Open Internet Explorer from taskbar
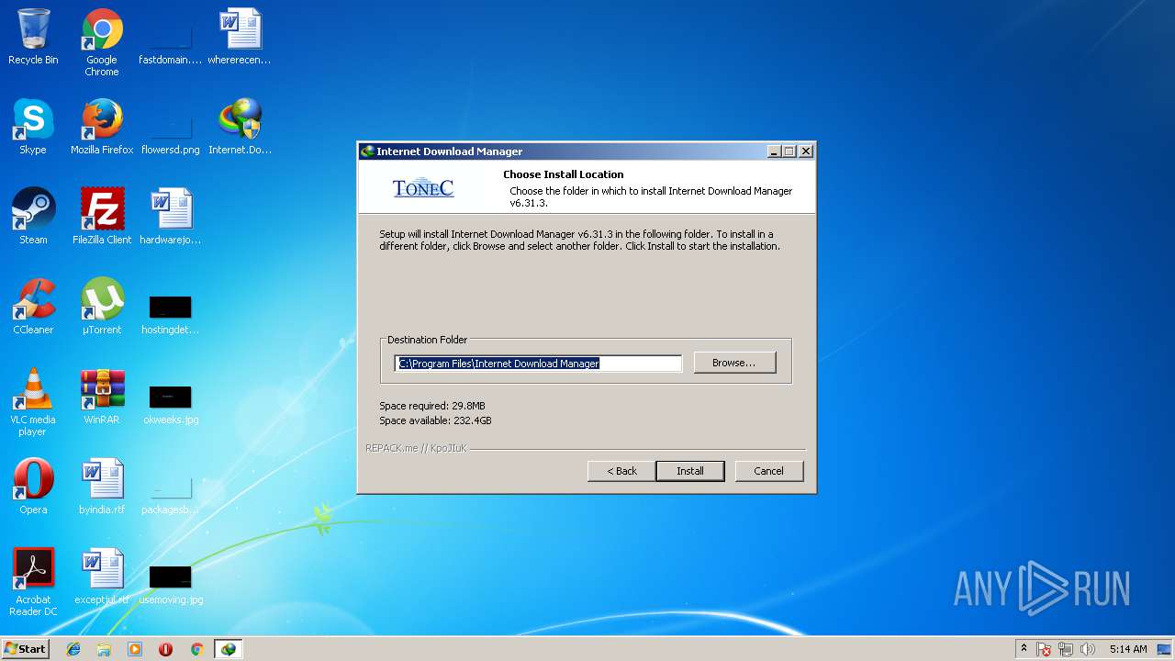The image size is (1175, 661). [x=73, y=649]
